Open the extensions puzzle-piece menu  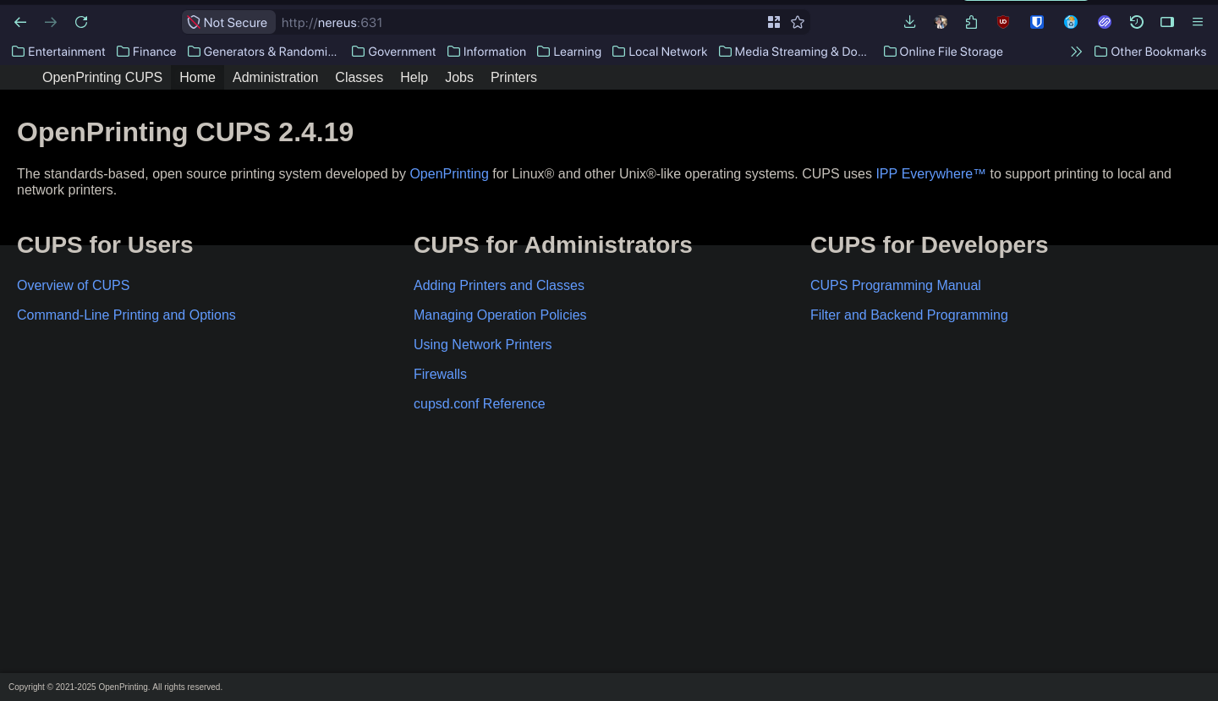coord(971,22)
